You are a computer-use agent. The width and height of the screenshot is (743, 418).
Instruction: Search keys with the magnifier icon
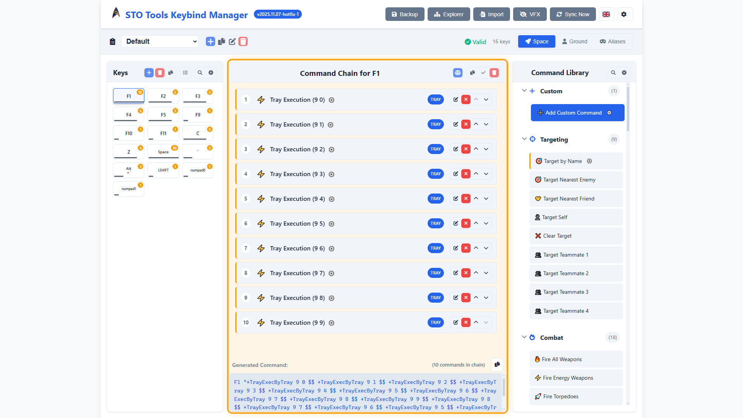pos(200,72)
